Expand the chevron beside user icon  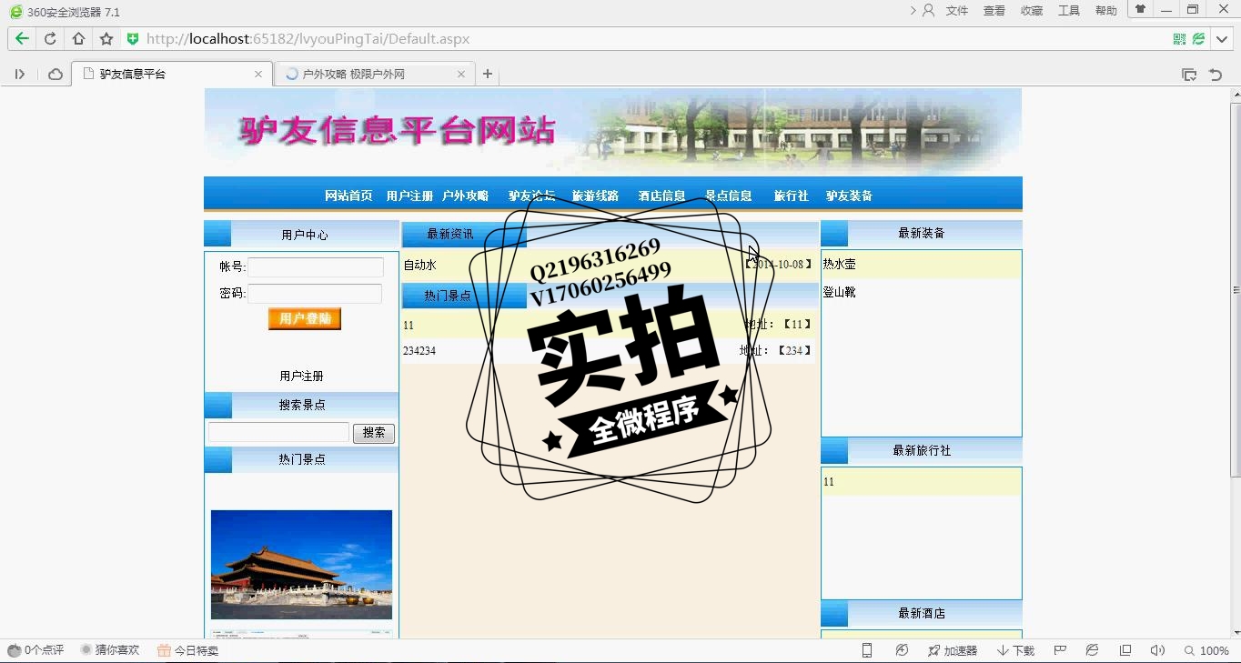tap(913, 11)
